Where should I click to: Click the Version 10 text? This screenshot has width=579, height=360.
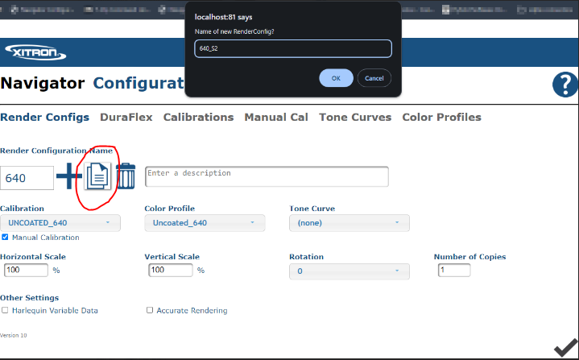[x=14, y=335]
